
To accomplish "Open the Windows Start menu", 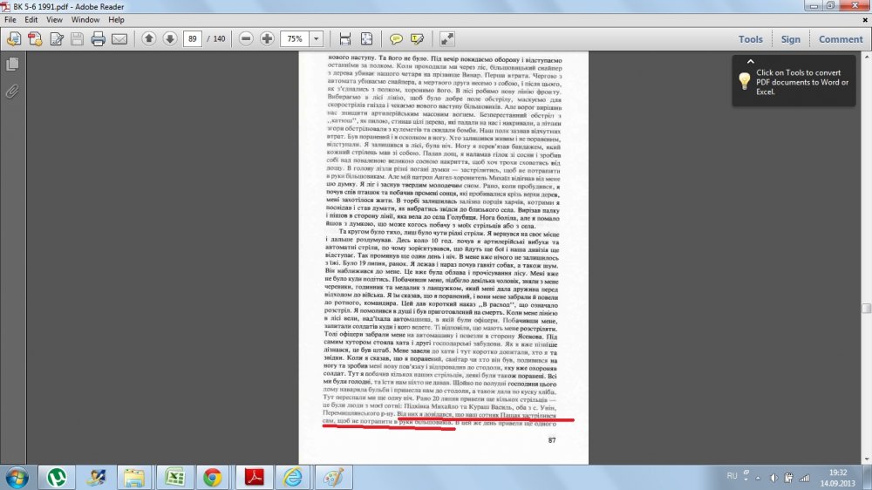I will click(x=17, y=478).
